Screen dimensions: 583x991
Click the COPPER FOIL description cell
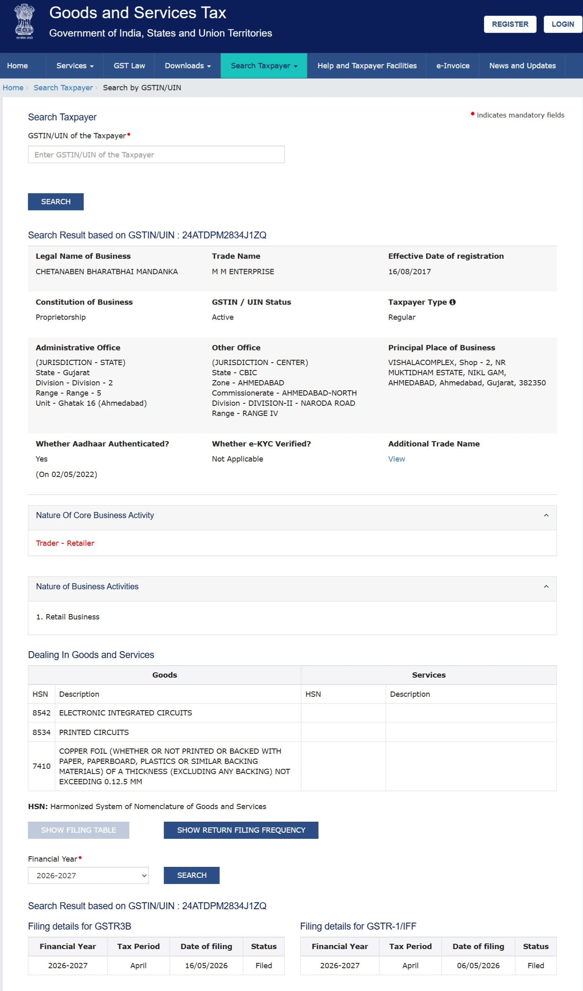(x=178, y=766)
